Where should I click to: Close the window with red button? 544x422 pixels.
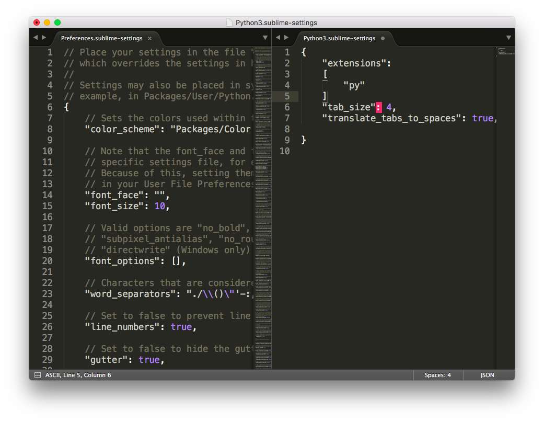[37, 22]
